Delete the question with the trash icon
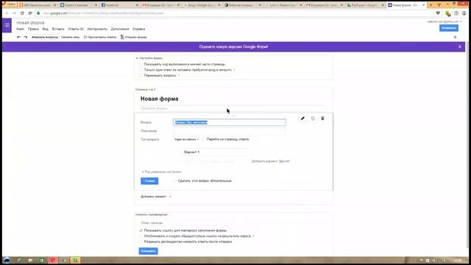This screenshot has width=471, height=265. tap(322, 119)
